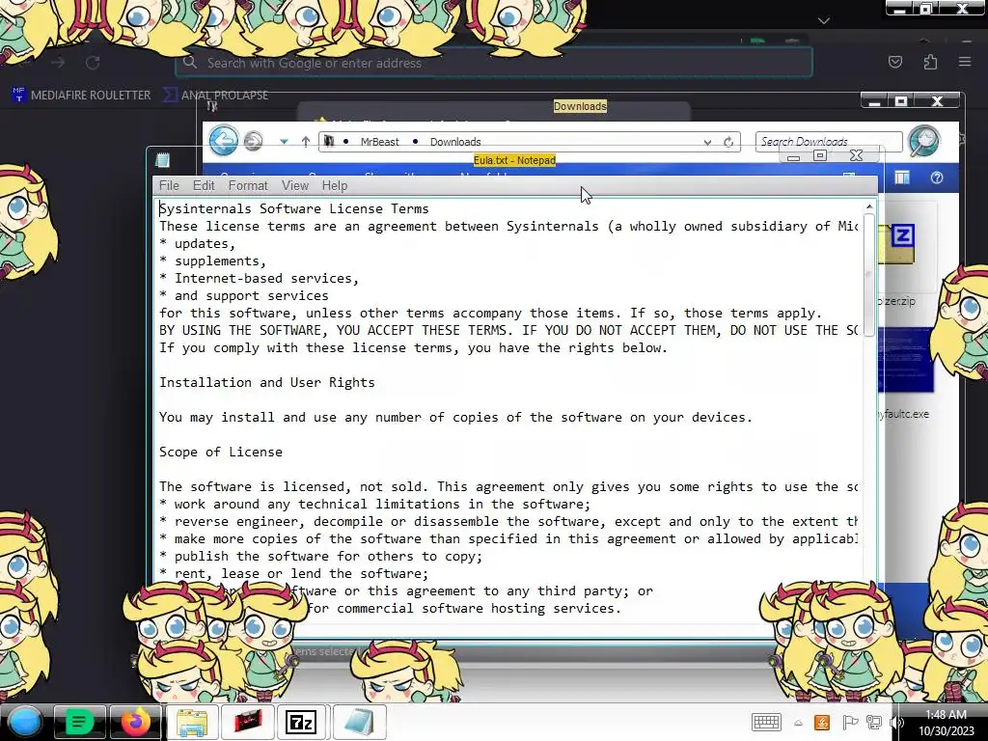Reload the page in Firefox

[93, 63]
